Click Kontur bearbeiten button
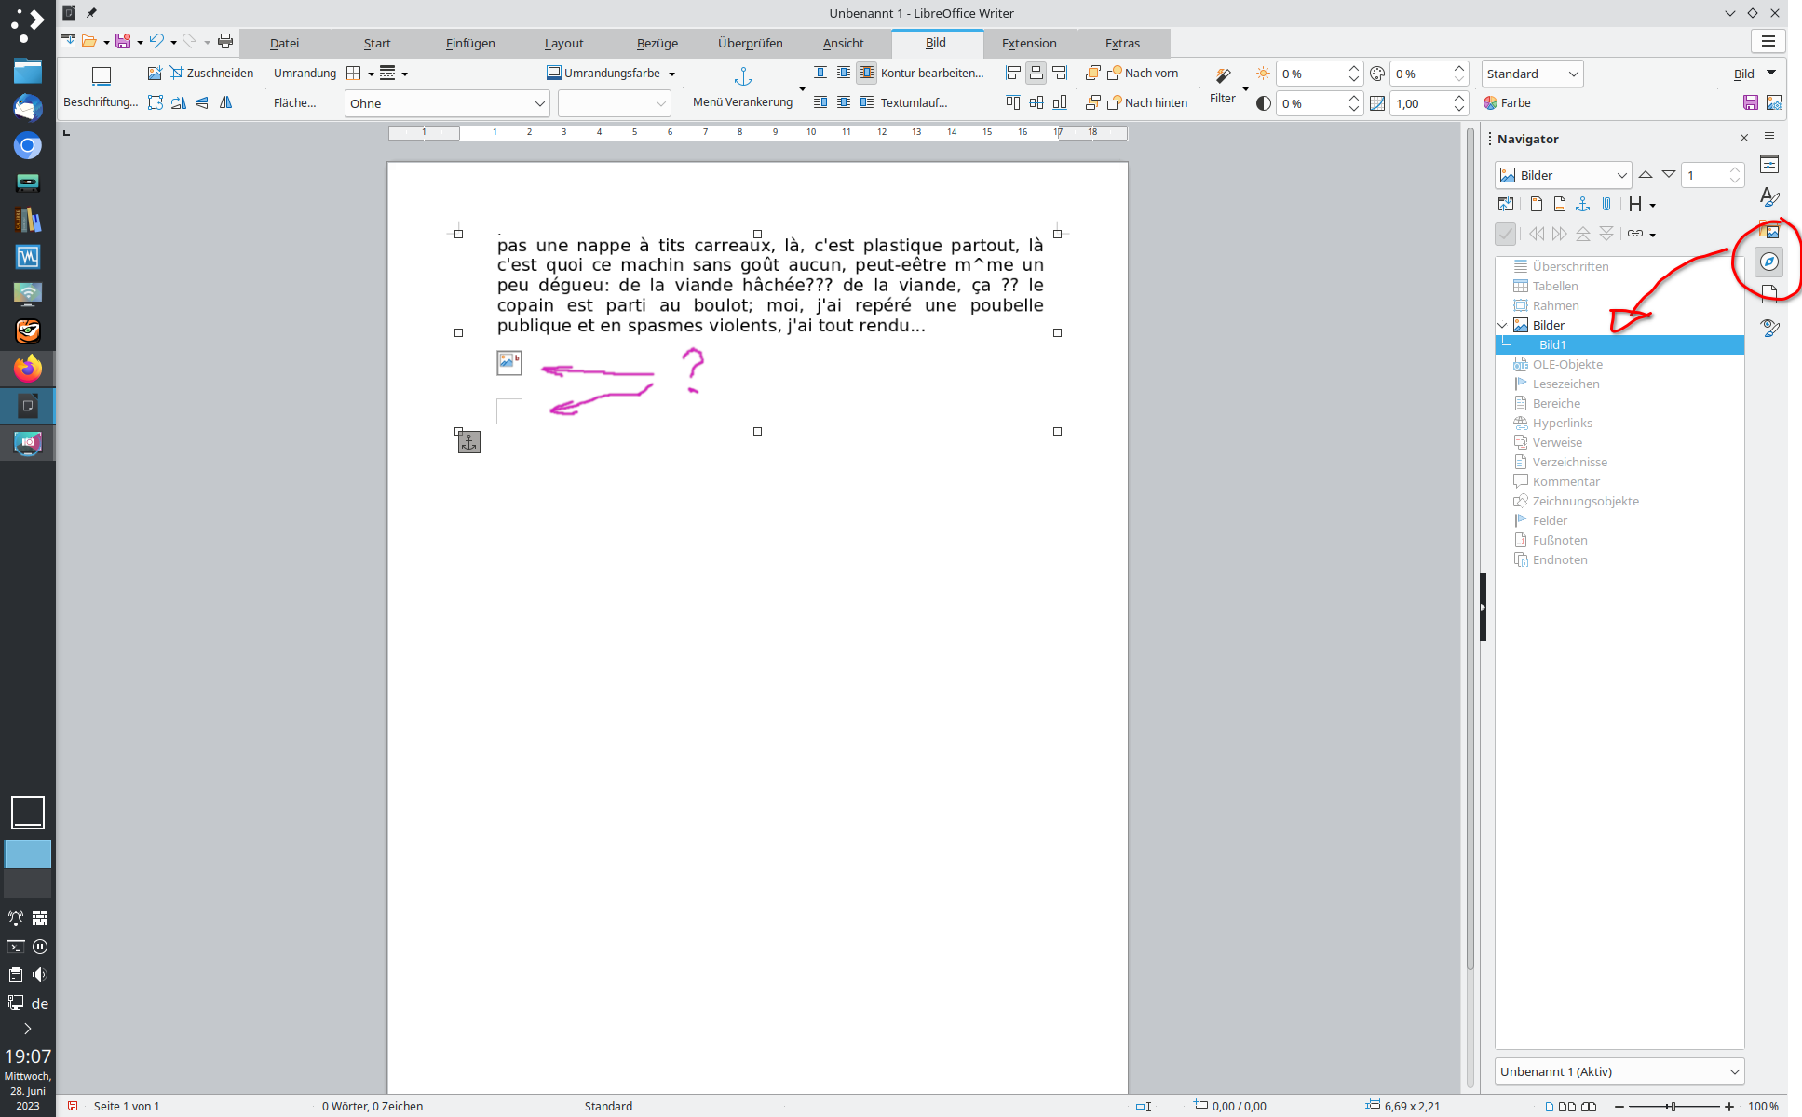1802x1117 pixels. 931,73
